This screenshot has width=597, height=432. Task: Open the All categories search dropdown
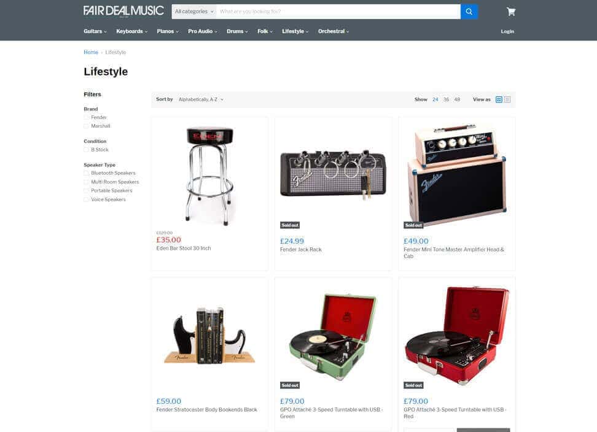tap(194, 12)
